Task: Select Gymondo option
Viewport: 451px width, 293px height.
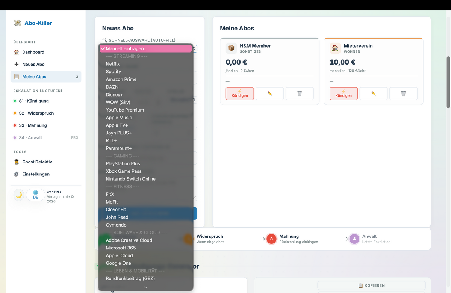Action: click(146, 225)
